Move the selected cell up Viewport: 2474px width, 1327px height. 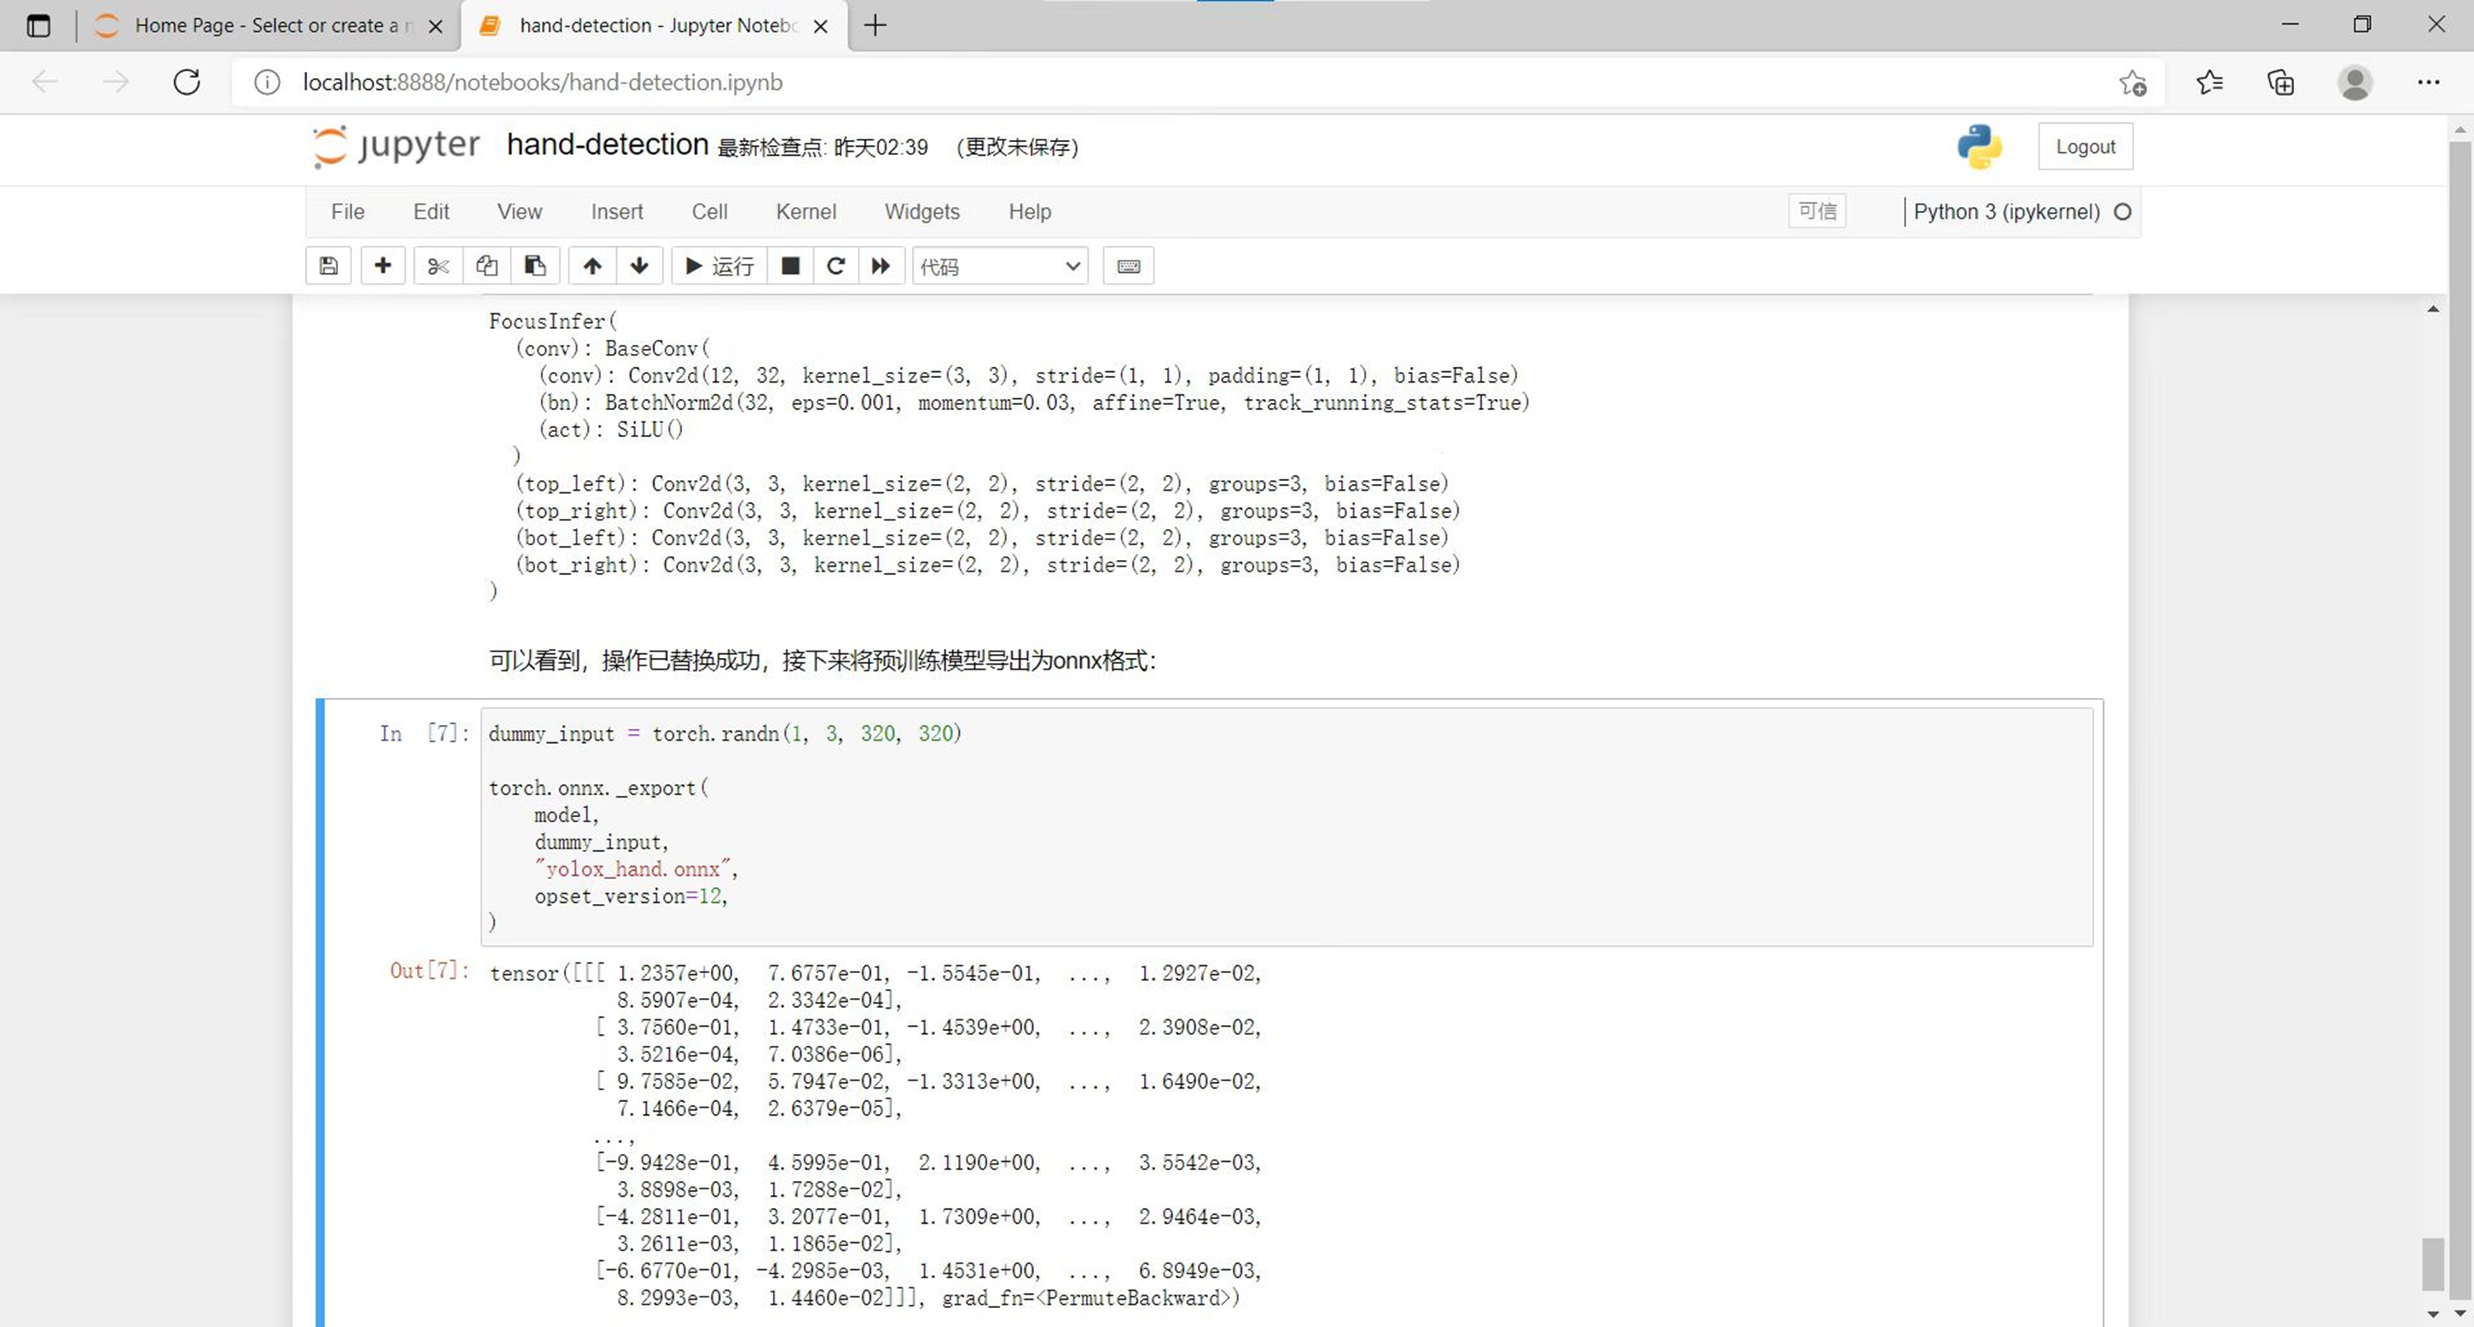(593, 266)
